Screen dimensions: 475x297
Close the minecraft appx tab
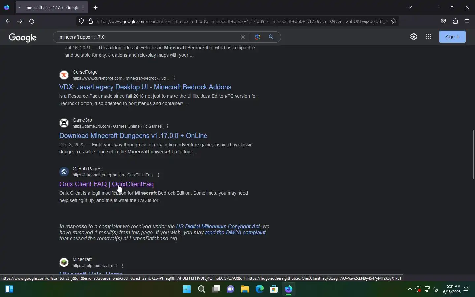pyautogui.click(x=83, y=7)
